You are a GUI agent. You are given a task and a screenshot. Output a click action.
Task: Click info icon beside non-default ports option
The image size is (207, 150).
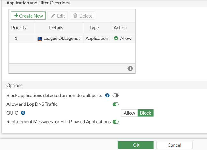coord(107,95)
